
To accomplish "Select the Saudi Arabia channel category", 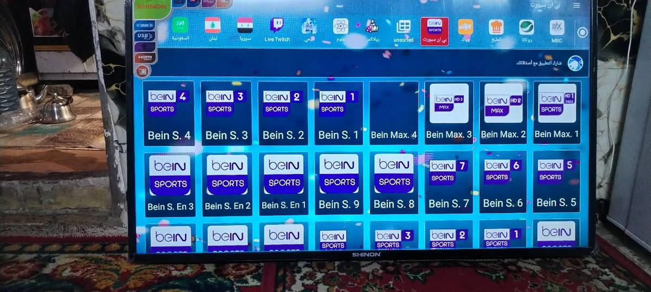I will 180,30.
